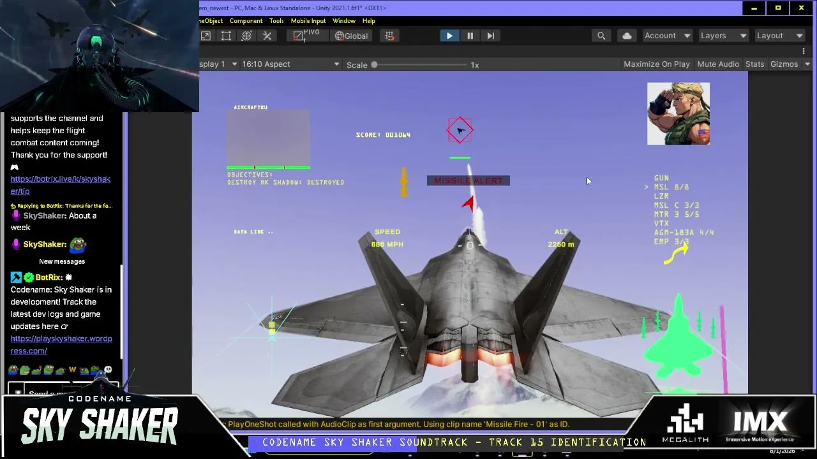Click the Pepe emote in SkyShaker's message
The height and width of the screenshot is (459, 817).
(x=77, y=245)
